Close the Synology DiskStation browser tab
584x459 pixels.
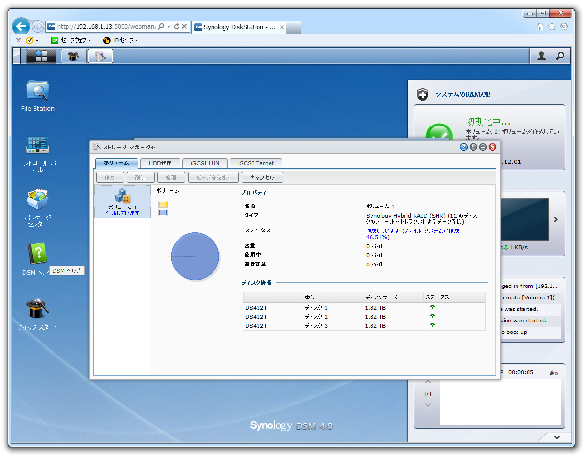[282, 27]
